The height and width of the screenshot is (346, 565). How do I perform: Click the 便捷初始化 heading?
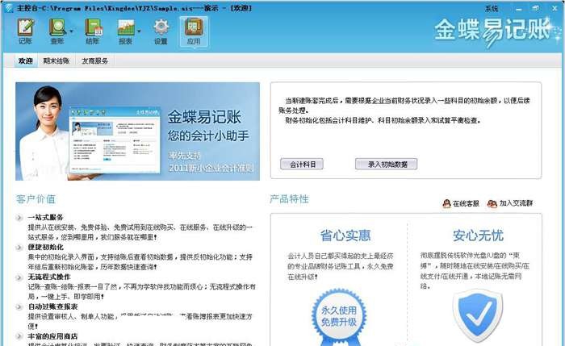[x=46, y=248]
